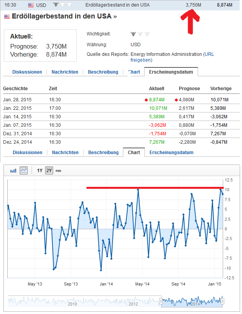Click Vorherige column header
242x314 pixels.
pyautogui.click(x=221, y=89)
